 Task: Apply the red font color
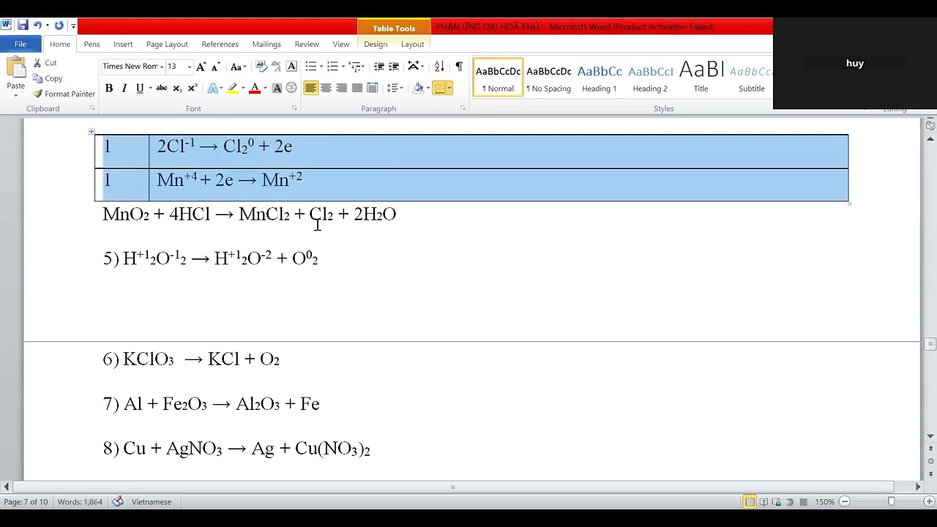point(255,88)
